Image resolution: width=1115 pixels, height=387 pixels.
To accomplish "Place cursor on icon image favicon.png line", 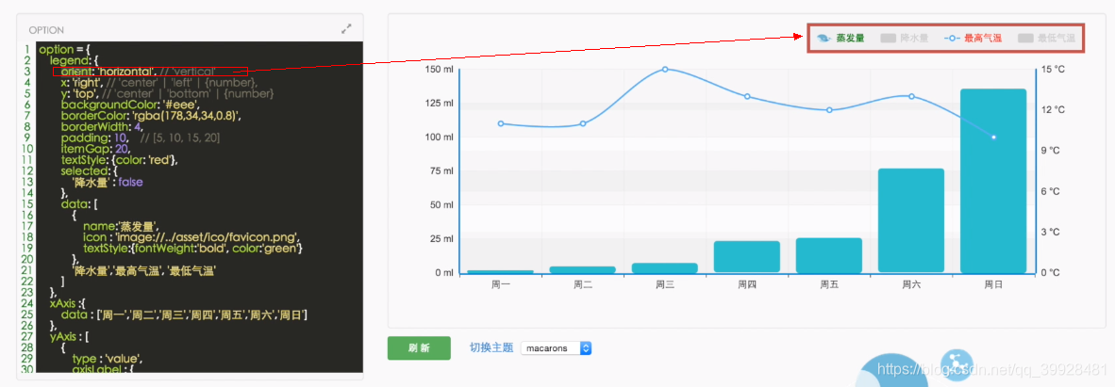I will (190, 236).
